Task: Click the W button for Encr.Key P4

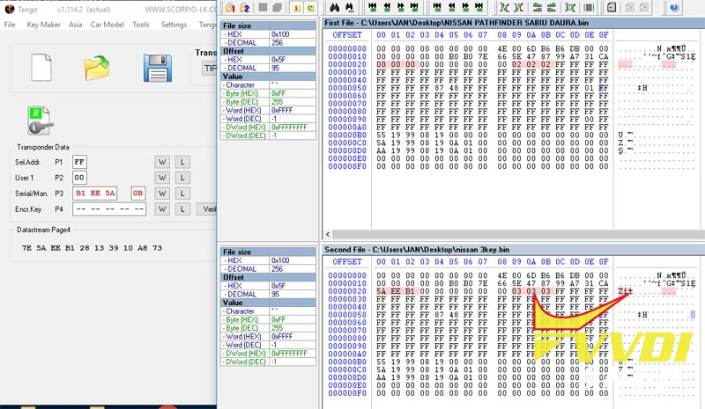Action: [x=162, y=209]
